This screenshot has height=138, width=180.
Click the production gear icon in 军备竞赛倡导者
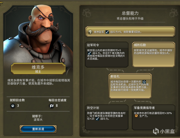[136, 116]
